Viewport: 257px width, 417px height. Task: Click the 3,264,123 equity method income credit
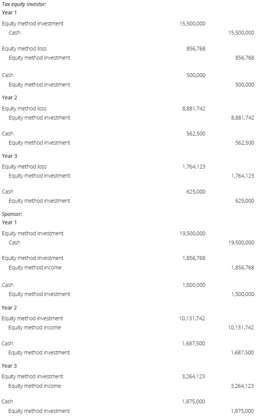pos(243,386)
